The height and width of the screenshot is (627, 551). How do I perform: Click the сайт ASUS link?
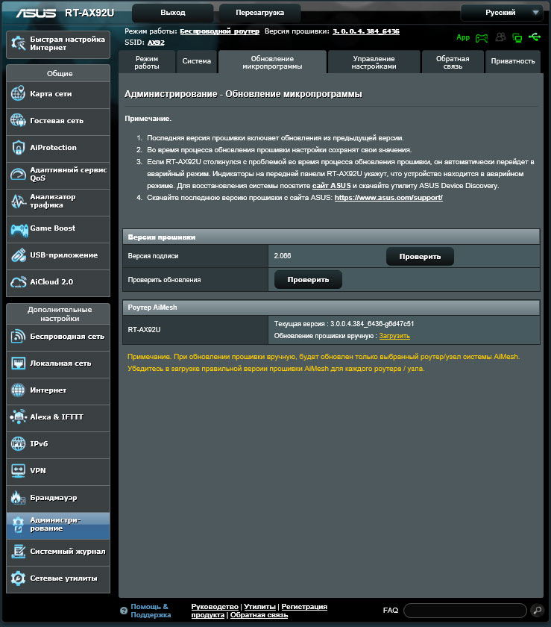pos(331,186)
